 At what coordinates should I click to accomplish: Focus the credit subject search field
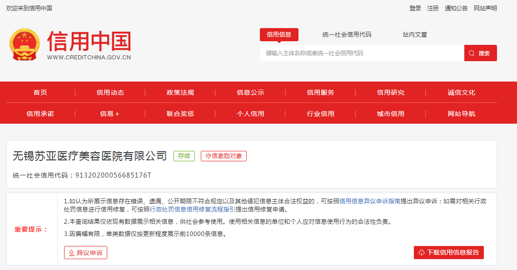click(362, 53)
